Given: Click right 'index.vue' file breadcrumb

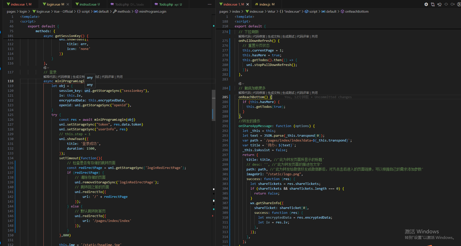Looking at the screenshot, I should click(255, 11).
